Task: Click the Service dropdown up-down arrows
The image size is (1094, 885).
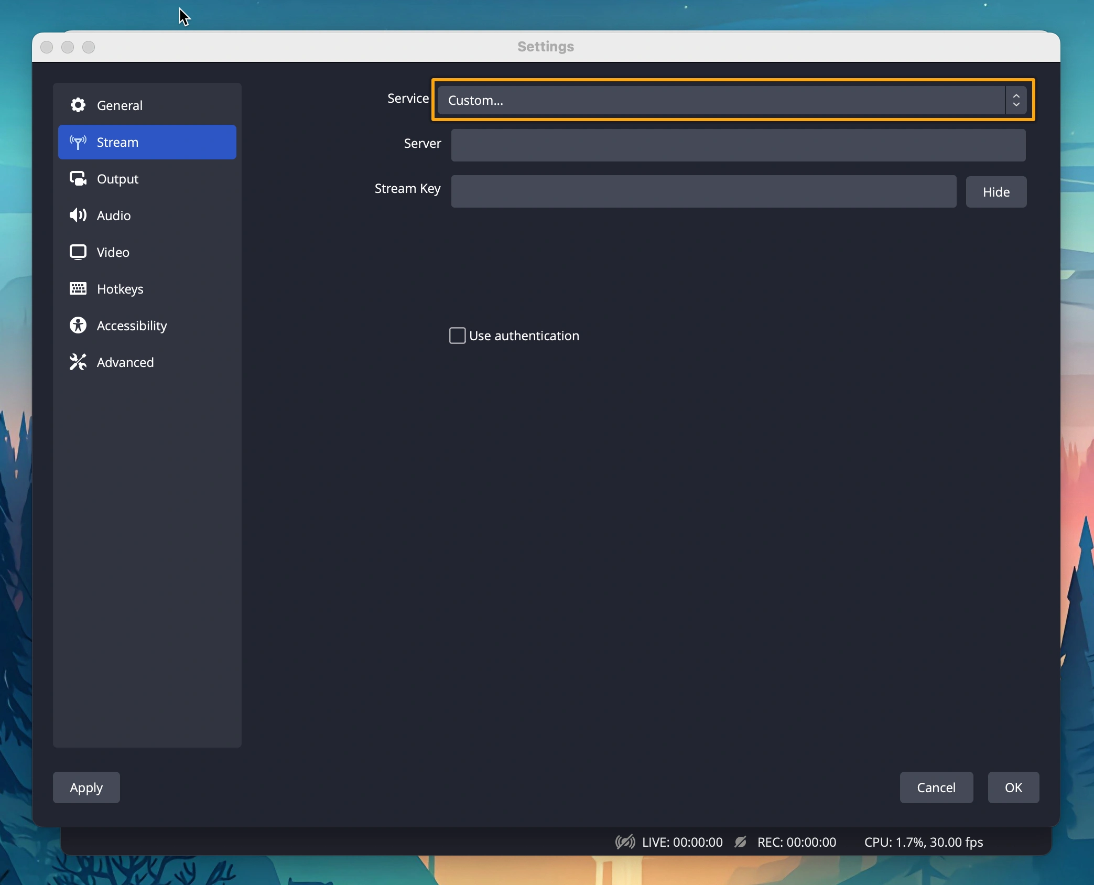Action: [1016, 100]
